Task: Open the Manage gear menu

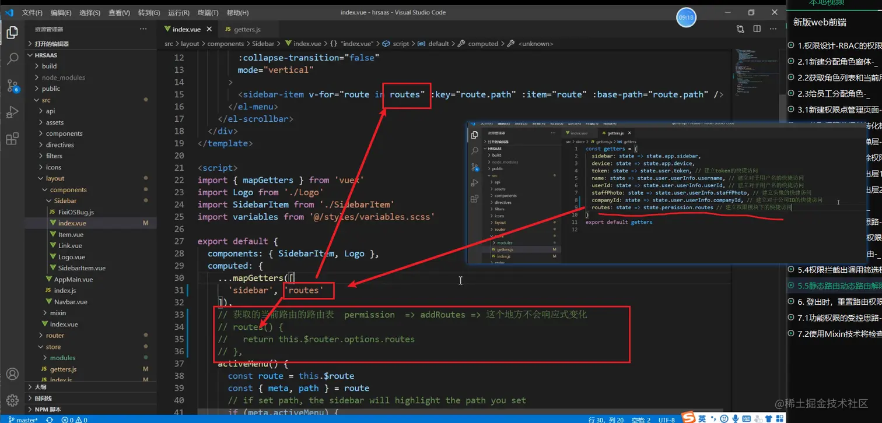Action: (12, 401)
